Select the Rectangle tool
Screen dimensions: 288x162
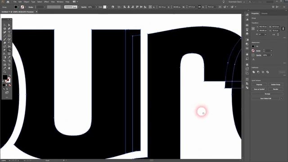[x=9, y=36]
